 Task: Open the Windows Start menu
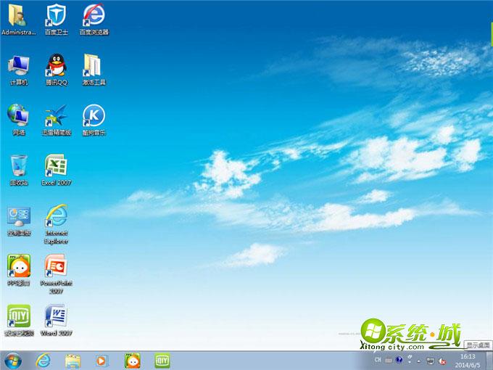[13, 360]
